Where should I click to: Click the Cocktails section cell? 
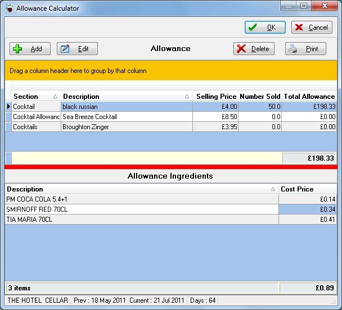(36, 127)
